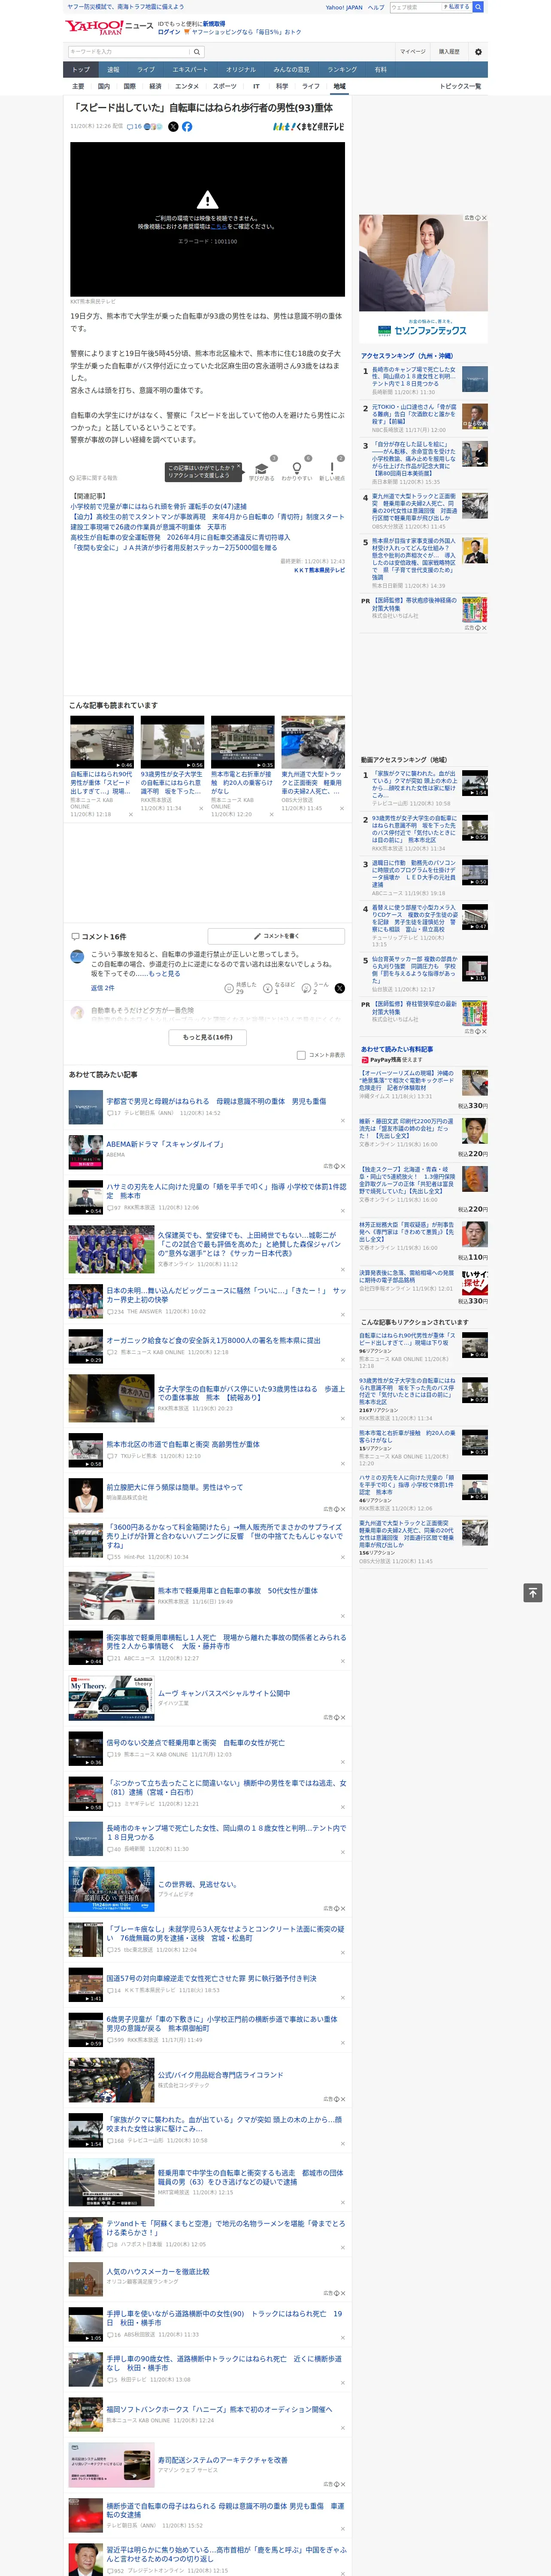Select the スポーツ category tab

225,86
